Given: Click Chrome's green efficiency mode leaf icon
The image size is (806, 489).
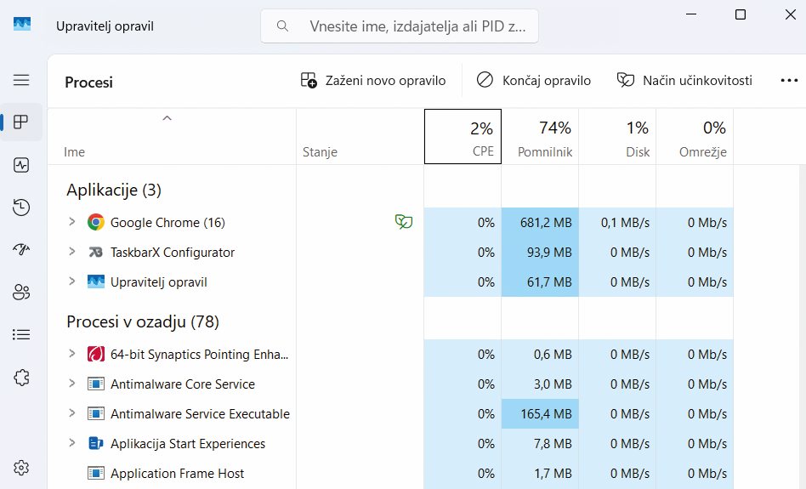Looking at the screenshot, I should click(404, 222).
